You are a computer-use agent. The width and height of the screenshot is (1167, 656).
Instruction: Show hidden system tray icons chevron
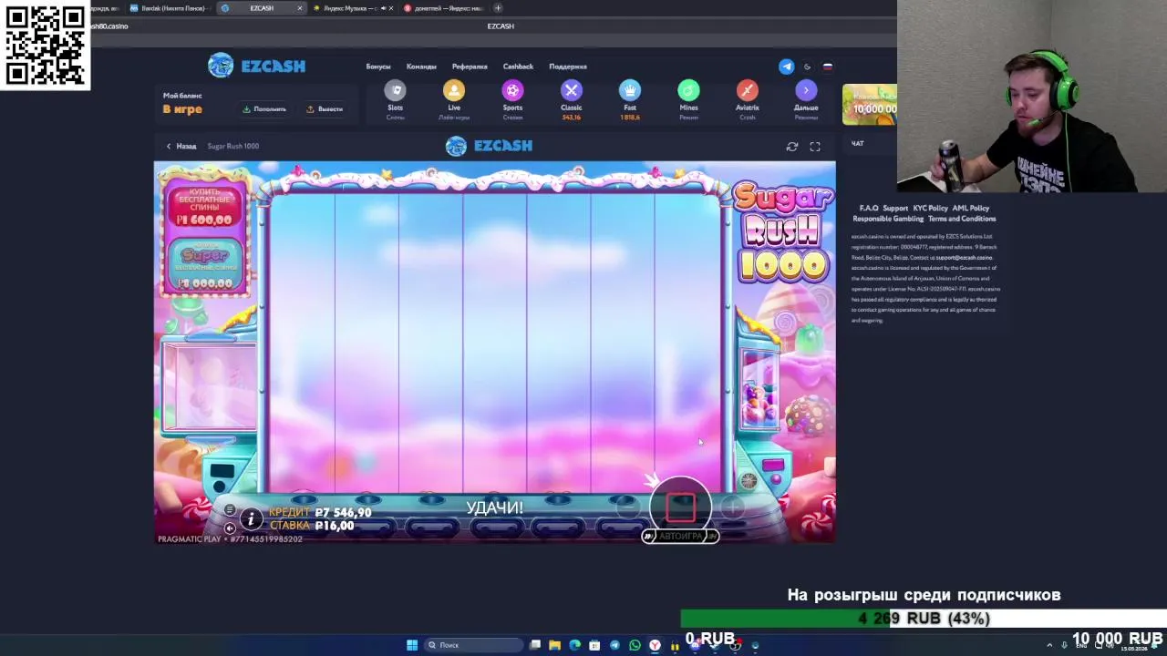coord(1049,645)
